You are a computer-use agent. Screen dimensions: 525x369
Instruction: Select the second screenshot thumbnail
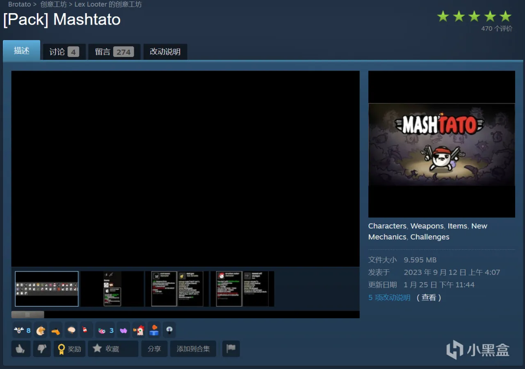click(112, 289)
